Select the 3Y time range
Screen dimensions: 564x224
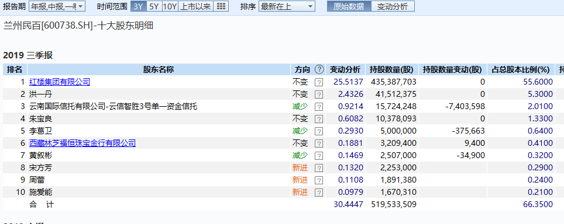[x=138, y=6]
